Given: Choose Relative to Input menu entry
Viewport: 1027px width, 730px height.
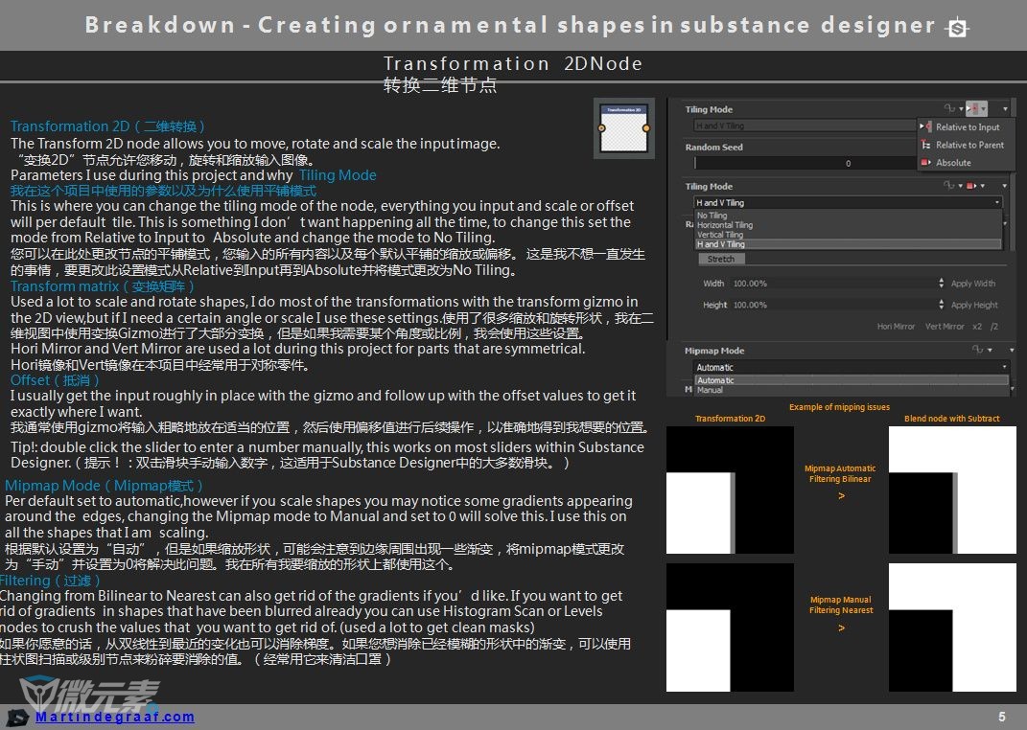Looking at the screenshot, I should (967, 126).
